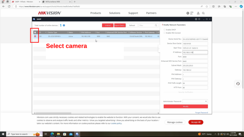Open Task View in taskbar
This screenshot has height=137, width=244.
point(46,134)
